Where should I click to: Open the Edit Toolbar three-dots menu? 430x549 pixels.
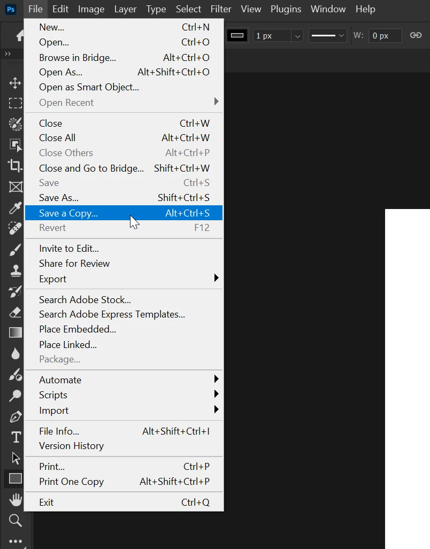pos(15,541)
